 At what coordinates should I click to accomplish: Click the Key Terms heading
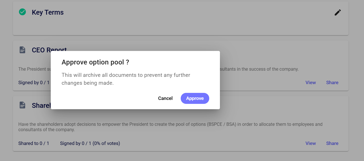pos(48,12)
